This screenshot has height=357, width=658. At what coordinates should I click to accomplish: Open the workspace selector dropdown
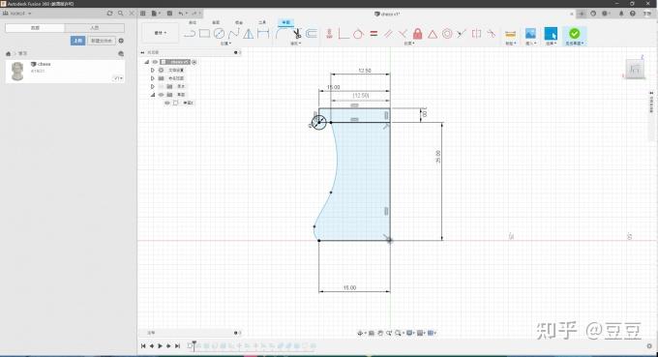tap(161, 33)
